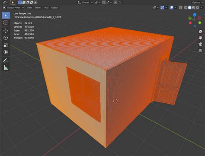This screenshot has width=205, height=156.
Task: Click the Triangles count 993,048
Action: coord(29,38)
